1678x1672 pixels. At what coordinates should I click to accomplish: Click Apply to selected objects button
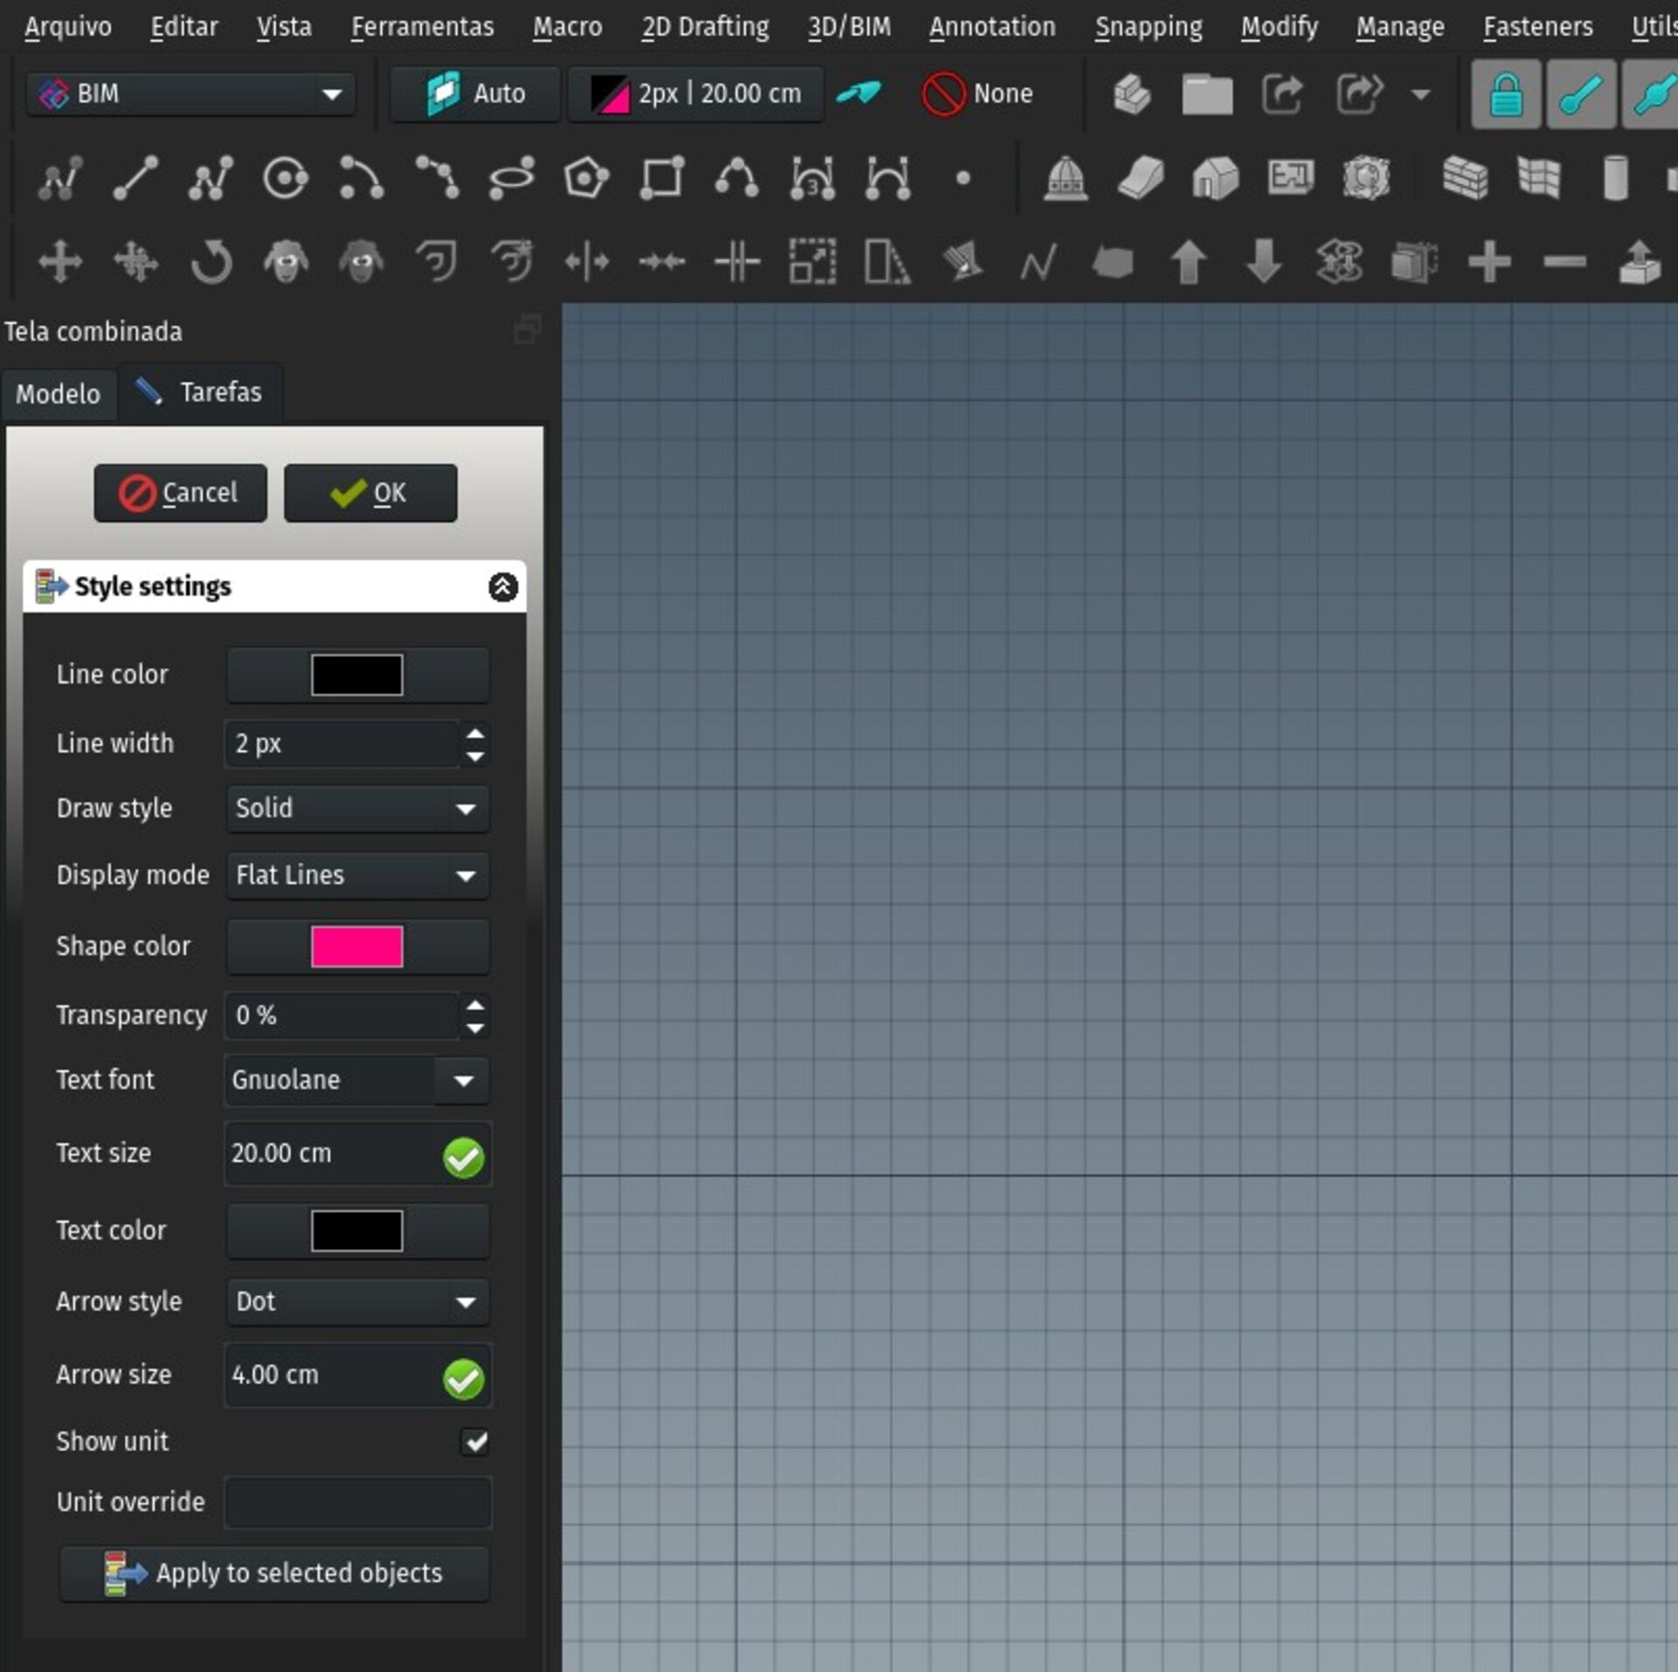[274, 1573]
